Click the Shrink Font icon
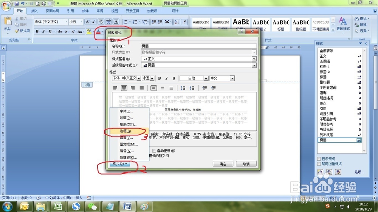 pyautogui.click(x=93, y=22)
